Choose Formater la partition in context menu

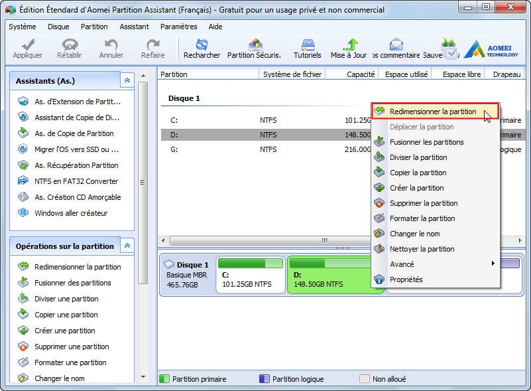coord(436,218)
